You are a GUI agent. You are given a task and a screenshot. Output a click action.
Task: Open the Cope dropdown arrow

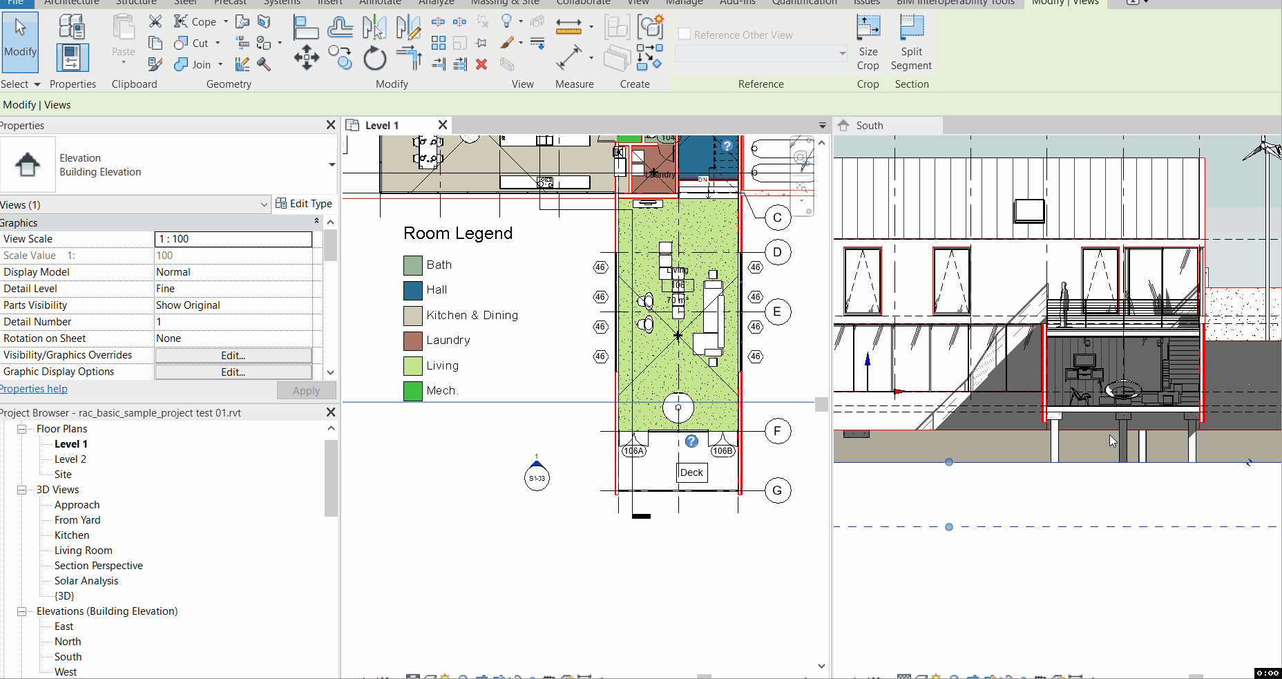[x=226, y=21]
